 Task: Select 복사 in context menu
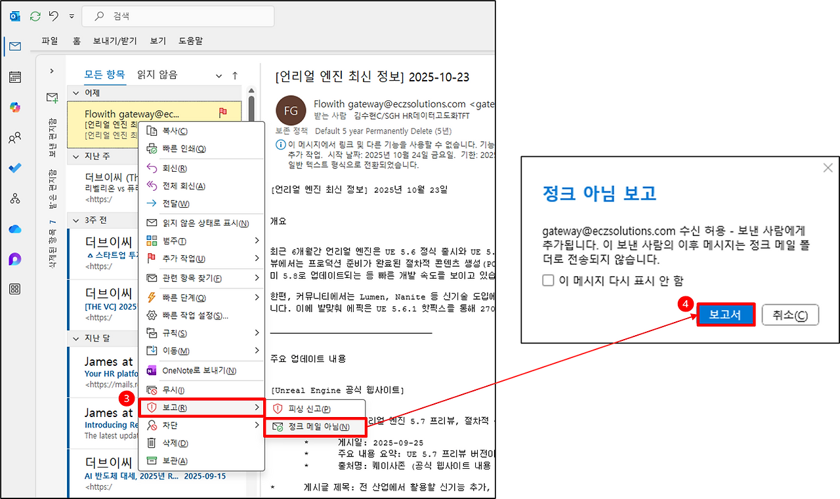(201, 131)
